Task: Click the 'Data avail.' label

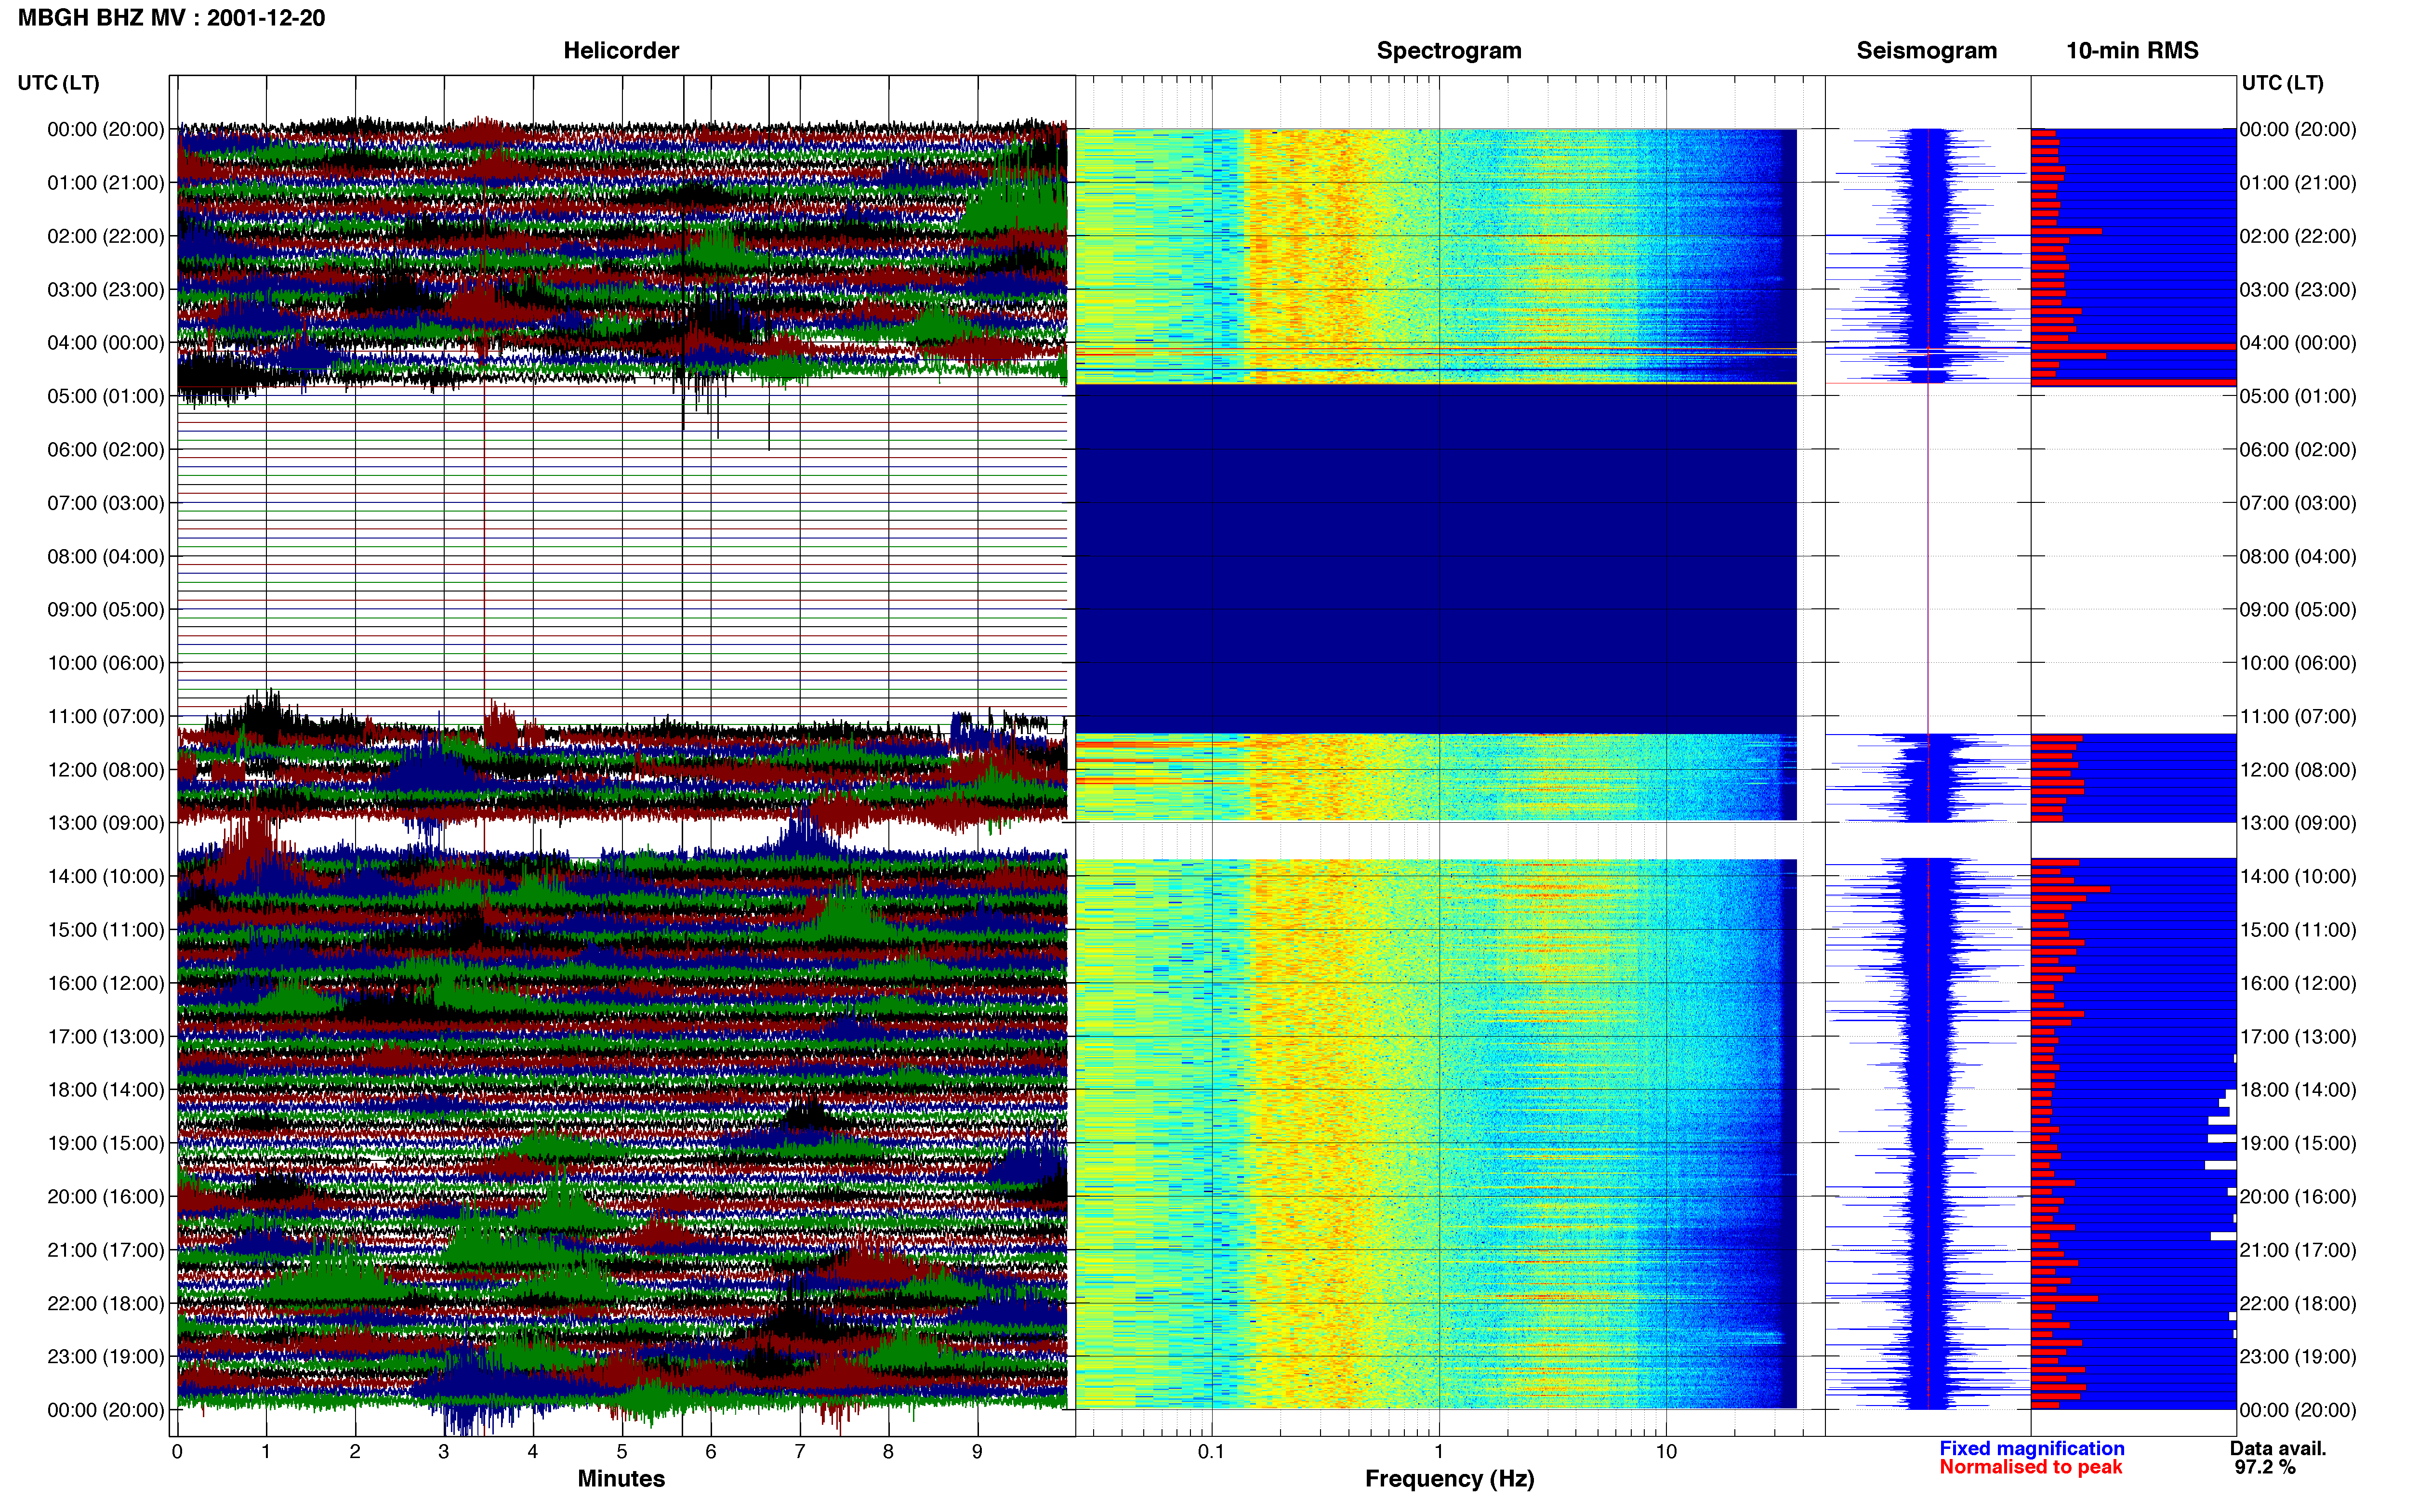Action: pyautogui.click(x=2278, y=1448)
